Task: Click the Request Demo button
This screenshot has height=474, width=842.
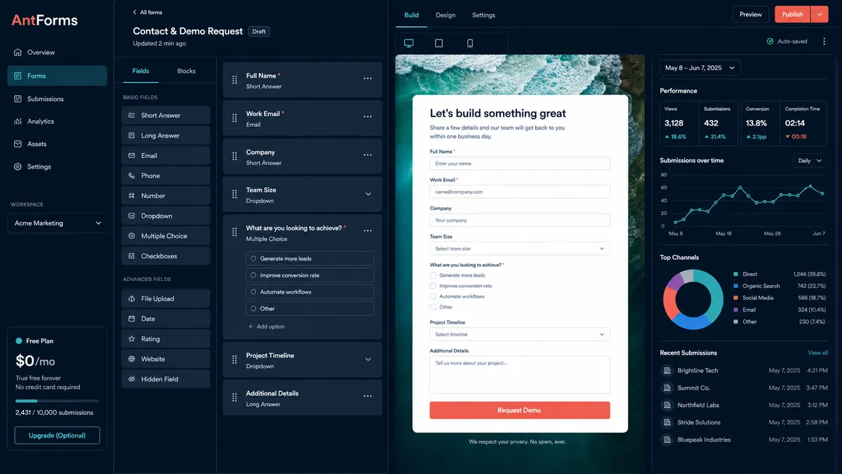Action: tap(520, 410)
